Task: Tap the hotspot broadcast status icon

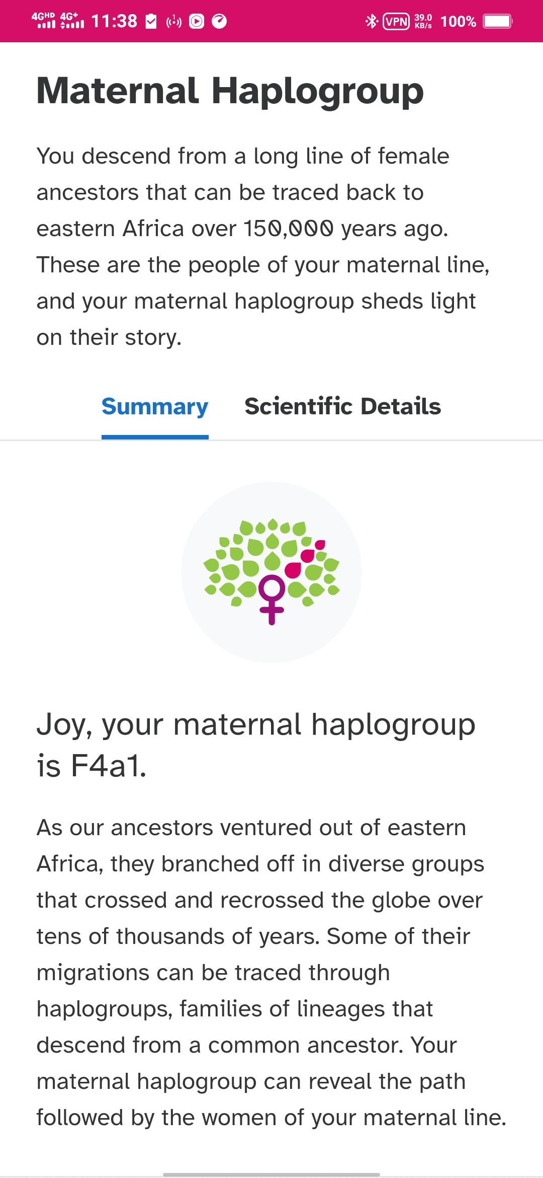Action: click(x=174, y=21)
